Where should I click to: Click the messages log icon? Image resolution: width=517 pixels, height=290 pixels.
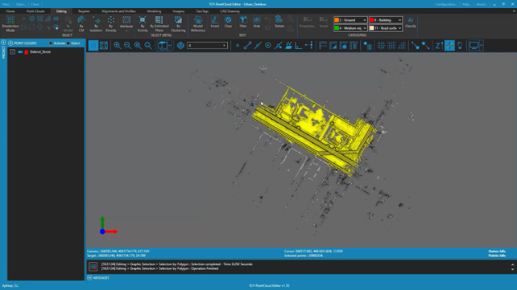point(93,267)
